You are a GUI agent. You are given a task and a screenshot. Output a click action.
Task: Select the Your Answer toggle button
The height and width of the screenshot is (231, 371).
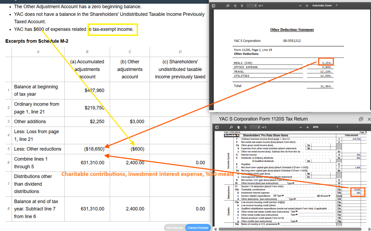click(x=174, y=228)
